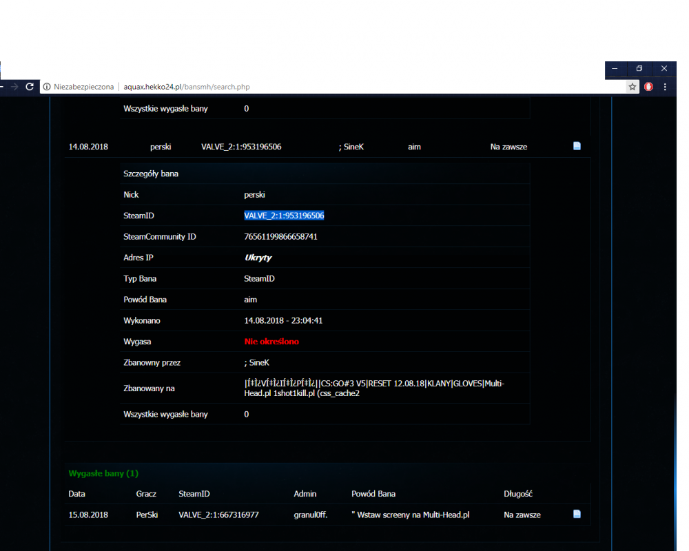Restore down the browser window

click(x=639, y=69)
